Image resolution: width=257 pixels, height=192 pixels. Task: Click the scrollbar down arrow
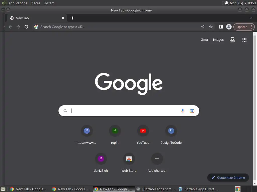(x=255, y=183)
